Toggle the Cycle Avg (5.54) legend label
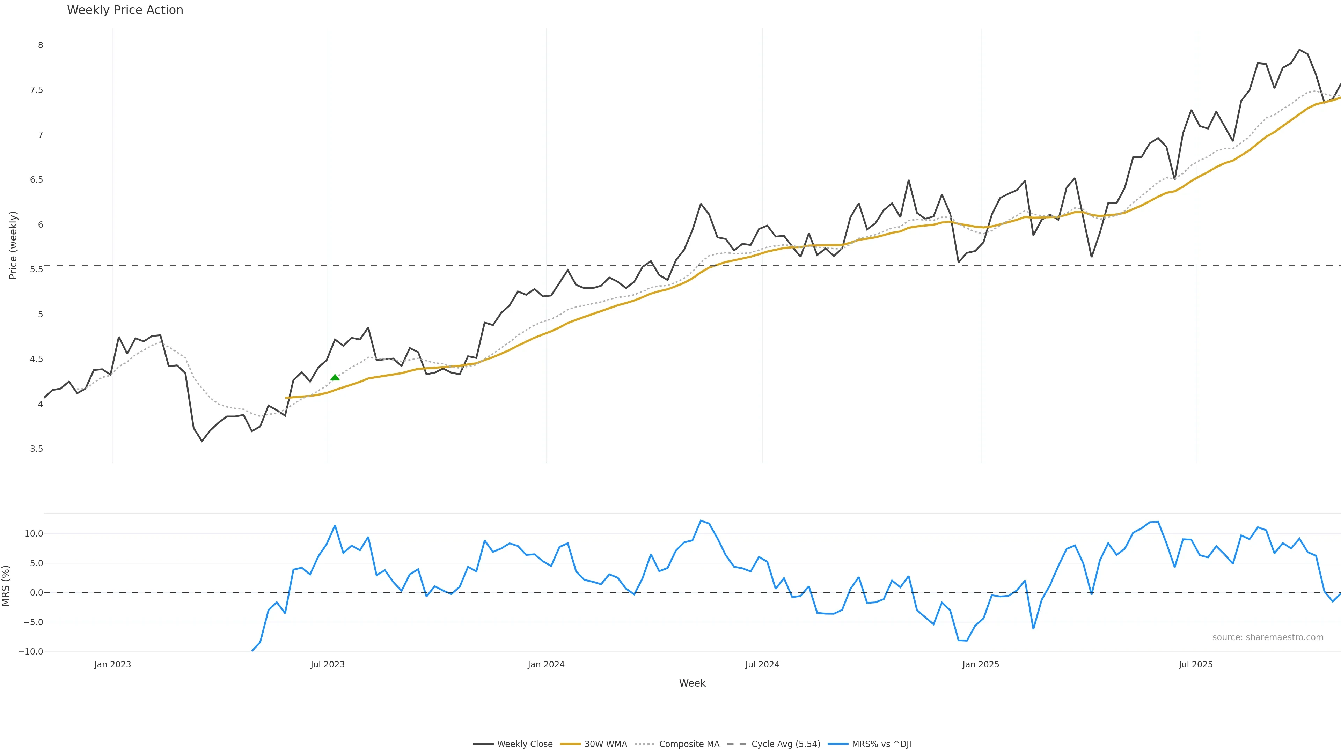This screenshot has height=754, width=1341. point(785,744)
